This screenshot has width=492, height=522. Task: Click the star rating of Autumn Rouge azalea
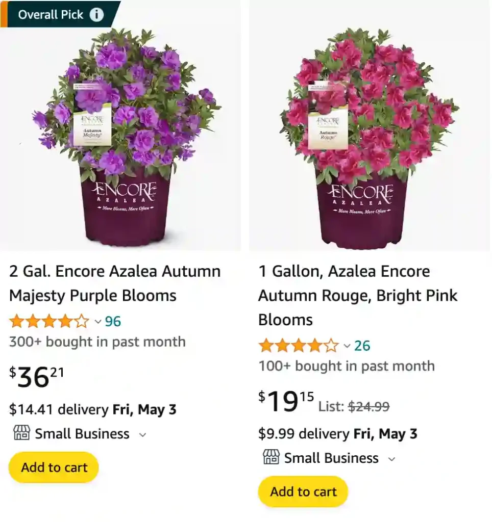pyautogui.click(x=299, y=346)
